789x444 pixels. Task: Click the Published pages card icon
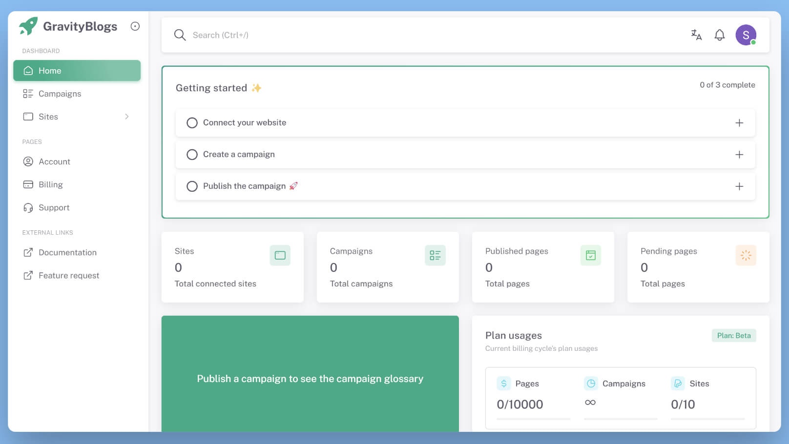[x=591, y=255]
